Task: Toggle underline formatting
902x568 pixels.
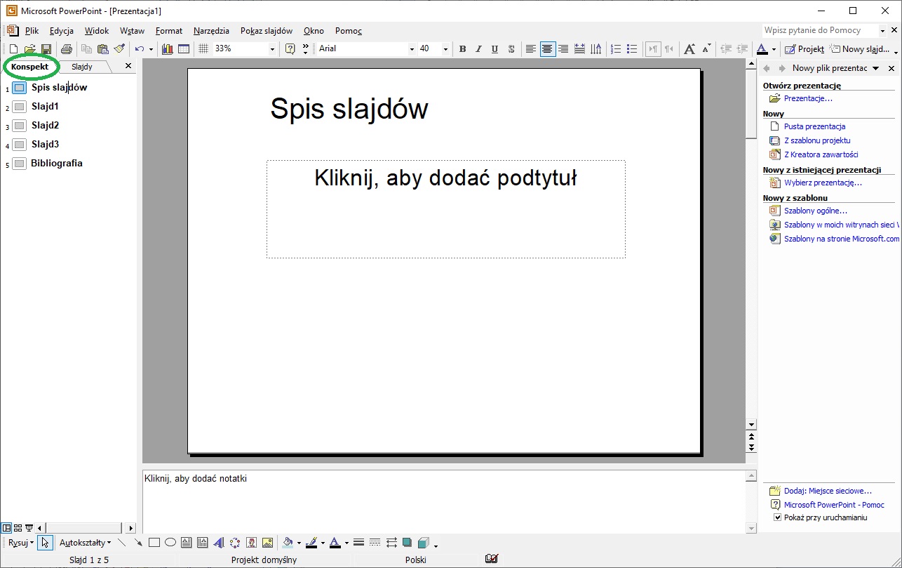Action: (x=494, y=49)
